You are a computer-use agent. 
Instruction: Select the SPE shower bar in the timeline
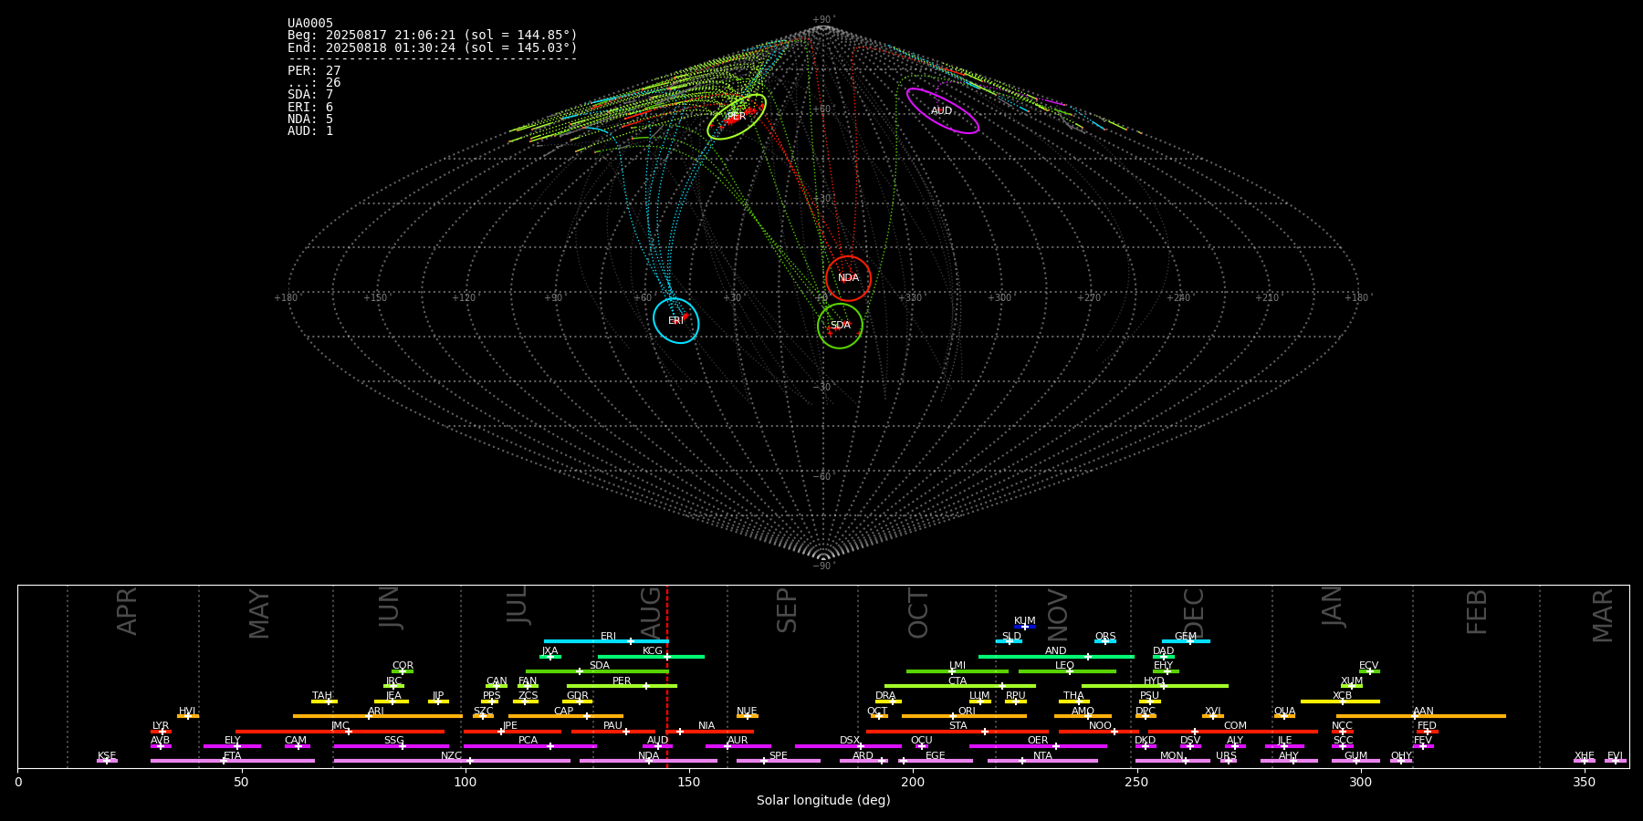[779, 761]
